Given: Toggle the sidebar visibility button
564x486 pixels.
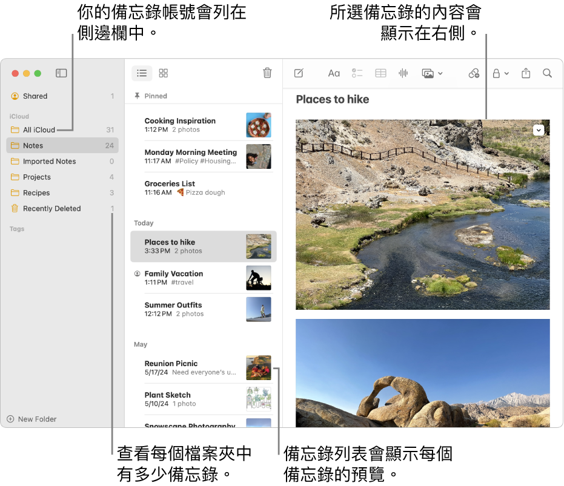Looking at the screenshot, I should point(61,73).
